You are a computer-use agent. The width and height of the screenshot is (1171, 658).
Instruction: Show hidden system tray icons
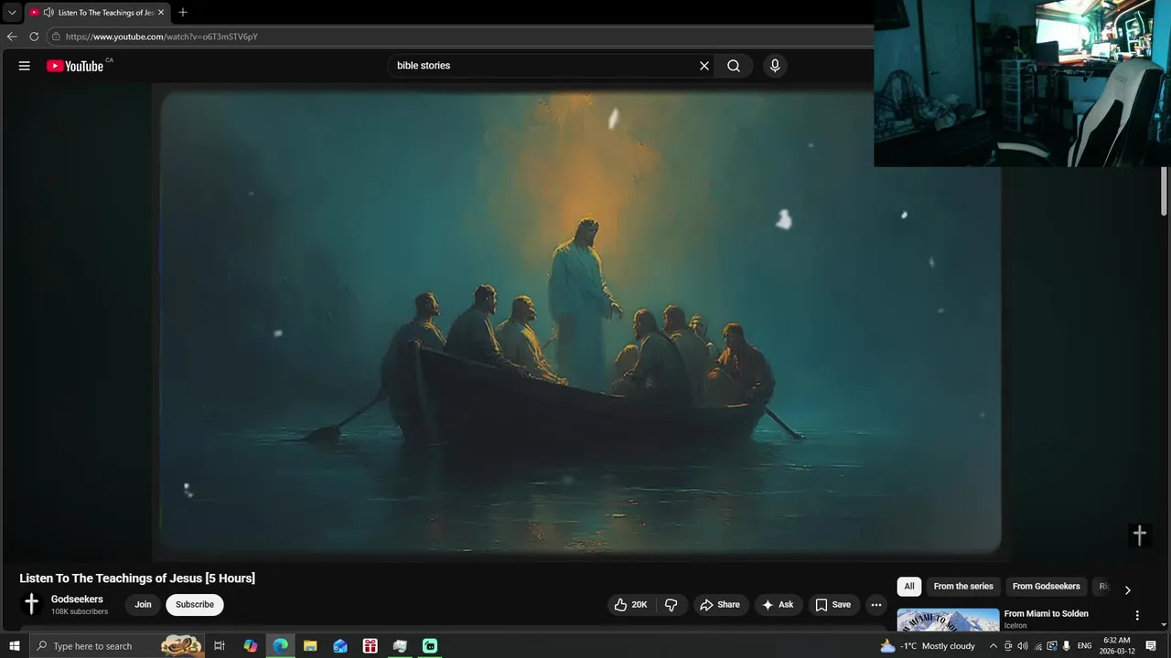[994, 646]
